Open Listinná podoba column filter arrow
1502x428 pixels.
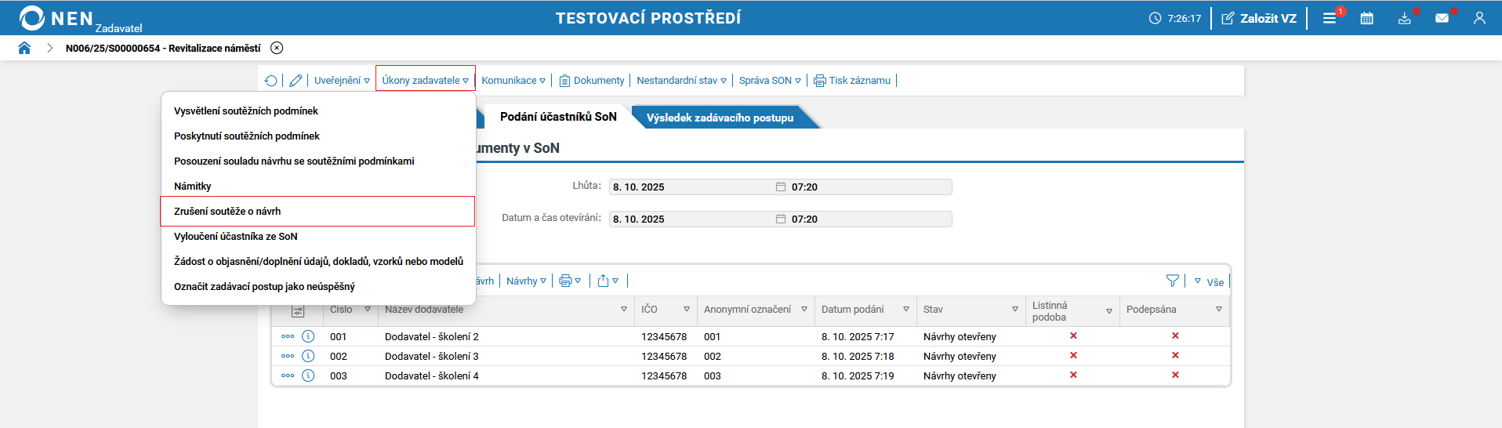tap(1109, 311)
